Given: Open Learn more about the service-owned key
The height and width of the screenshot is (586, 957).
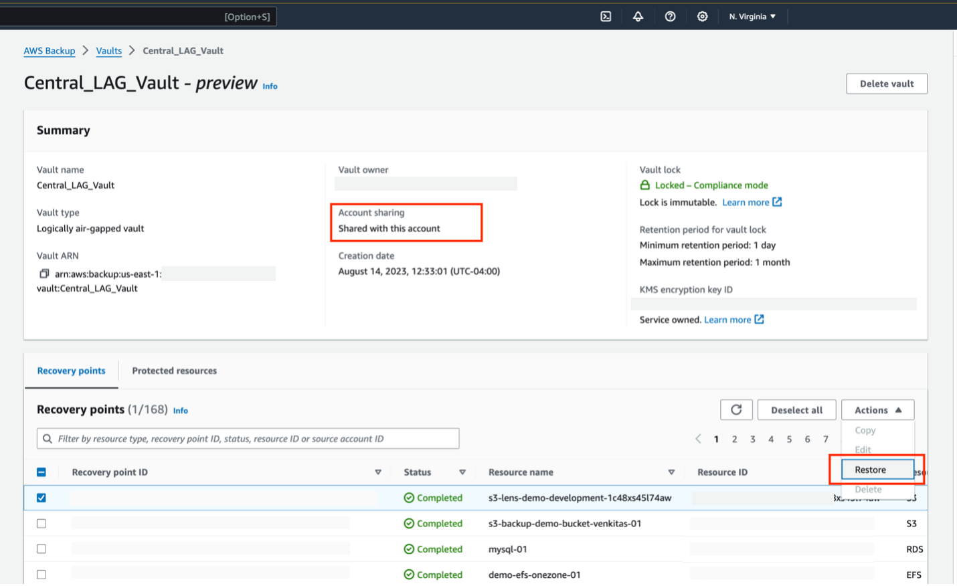Looking at the screenshot, I should [x=727, y=320].
